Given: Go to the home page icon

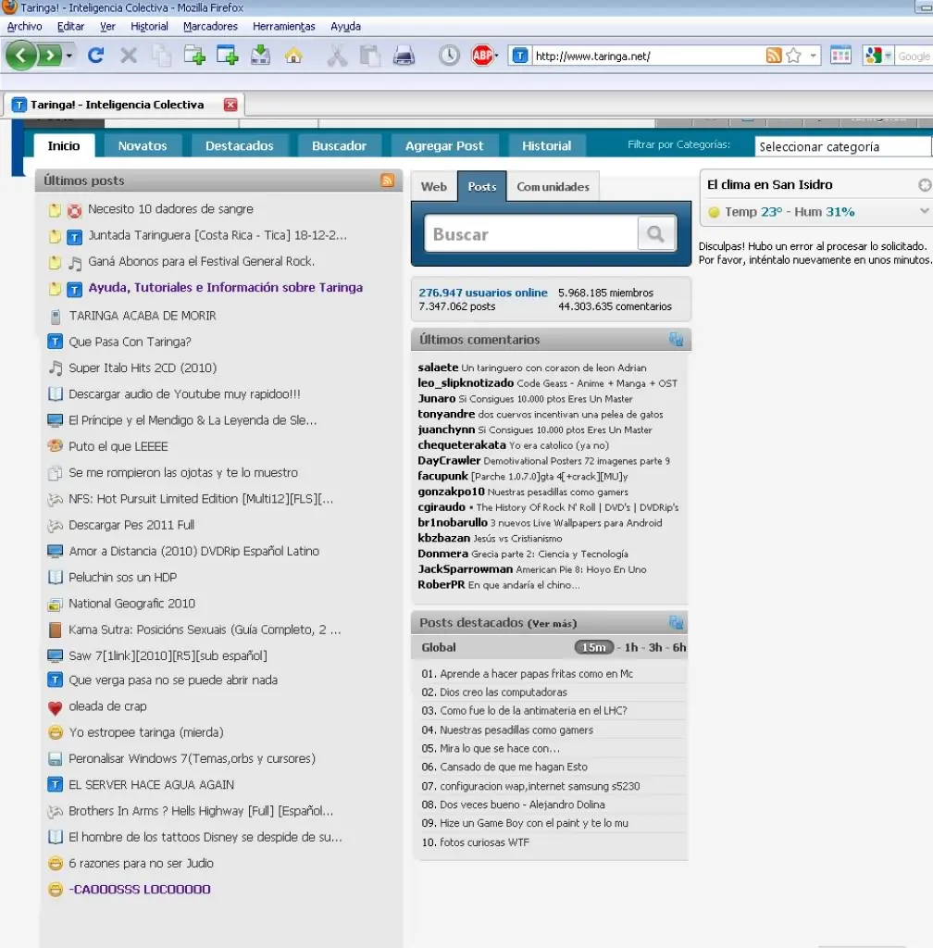Looking at the screenshot, I should click(x=293, y=56).
